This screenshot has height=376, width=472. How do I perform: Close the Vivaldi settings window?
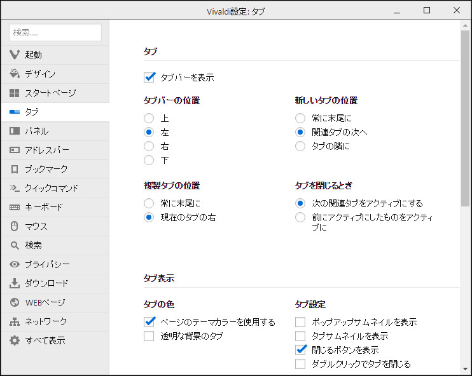pyautogui.click(x=456, y=11)
